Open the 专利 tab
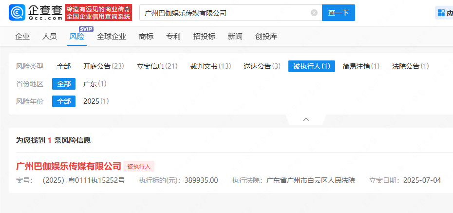This screenshot has width=453, height=213. pos(173,37)
